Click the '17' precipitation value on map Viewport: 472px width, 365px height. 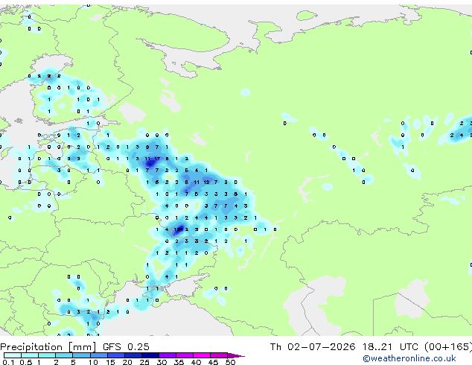(157, 159)
